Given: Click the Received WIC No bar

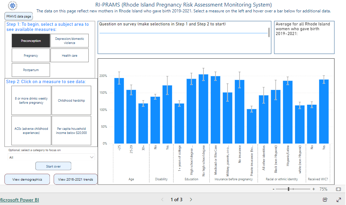Looking at the screenshot, I should [x=312, y=124].
